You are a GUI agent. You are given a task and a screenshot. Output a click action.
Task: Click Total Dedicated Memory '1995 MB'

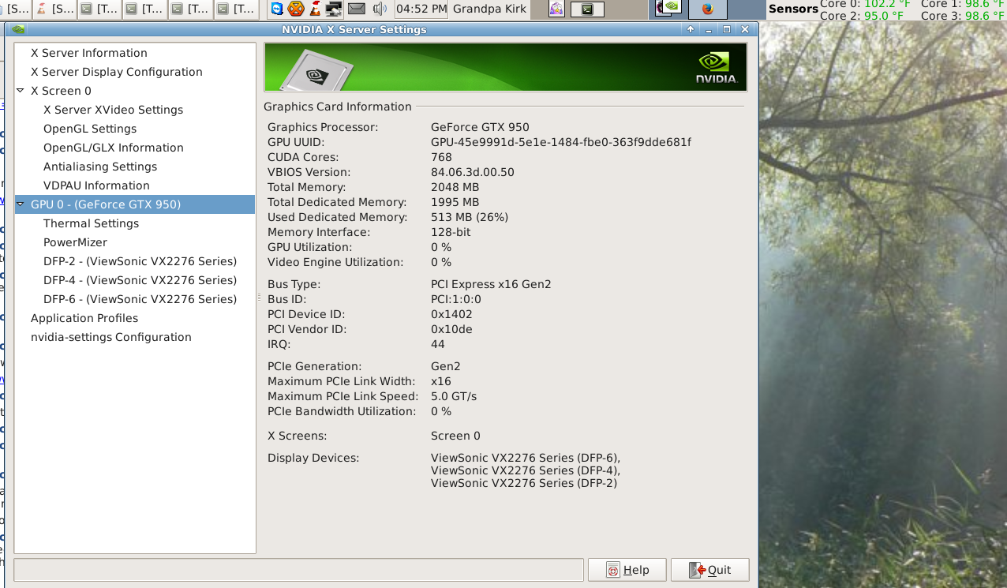click(x=455, y=202)
